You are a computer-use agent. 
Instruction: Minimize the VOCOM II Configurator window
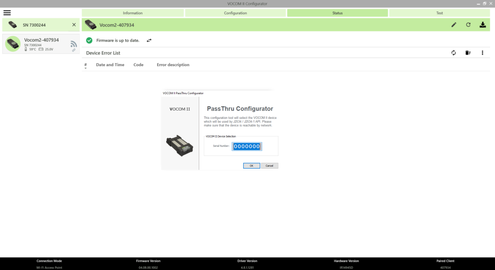479,4
